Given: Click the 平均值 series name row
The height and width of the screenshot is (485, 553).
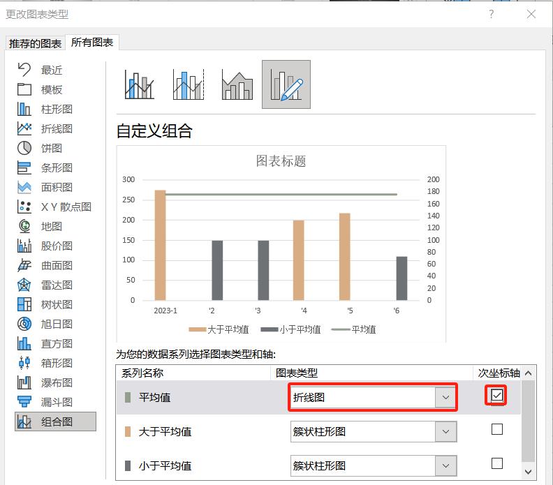Looking at the screenshot, I should point(154,397).
